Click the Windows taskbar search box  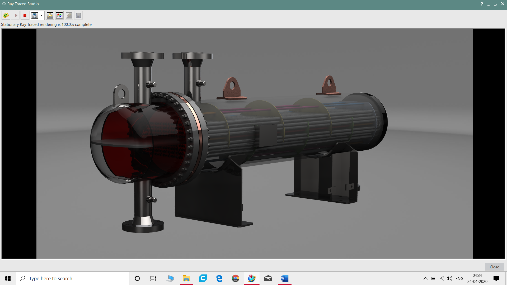tap(73, 278)
